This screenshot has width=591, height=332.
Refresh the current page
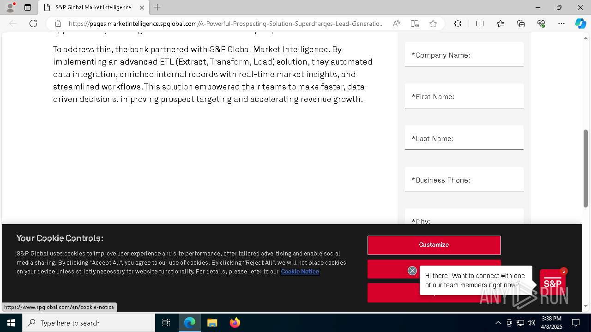(33, 24)
